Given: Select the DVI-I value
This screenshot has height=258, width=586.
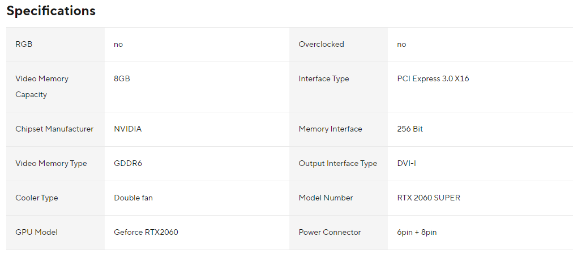Looking at the screenshot, I should click(407, 164).
